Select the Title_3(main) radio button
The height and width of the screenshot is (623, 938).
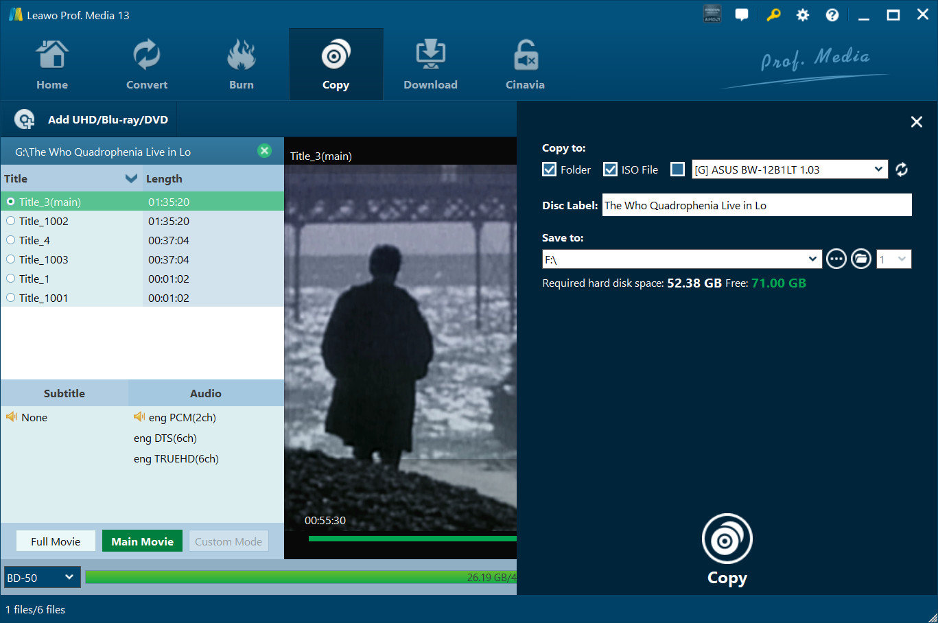(x=10, y=202)
